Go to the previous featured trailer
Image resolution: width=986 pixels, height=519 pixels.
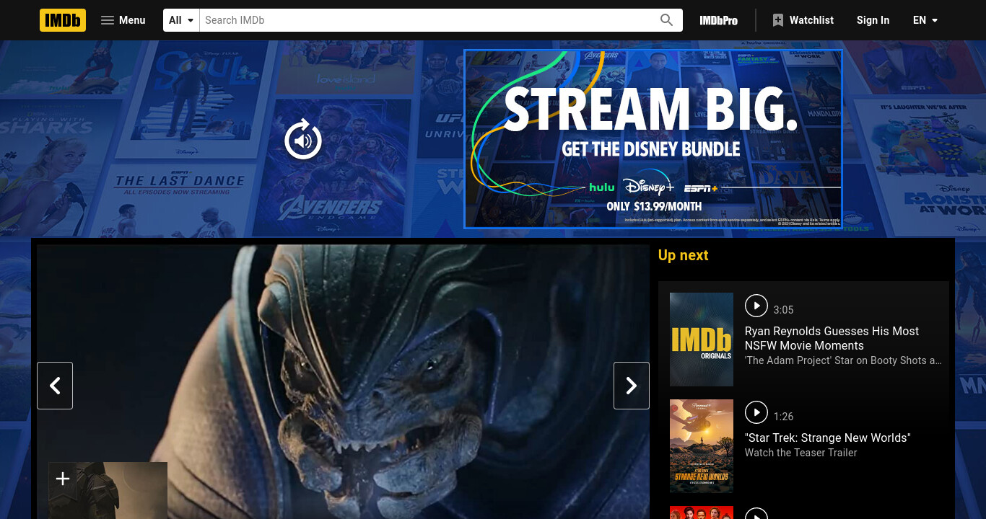55,386
